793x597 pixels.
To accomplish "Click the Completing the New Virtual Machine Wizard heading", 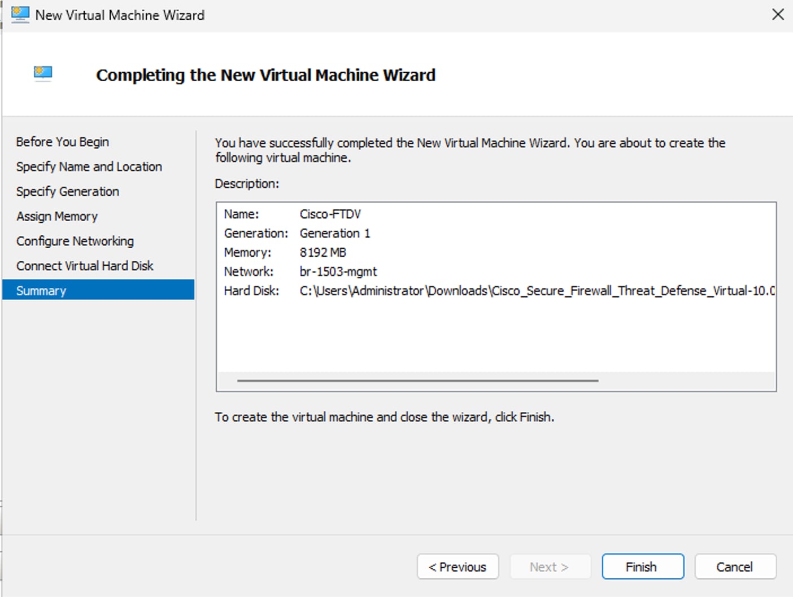I will pyautogui.click(x=265, y=75).
